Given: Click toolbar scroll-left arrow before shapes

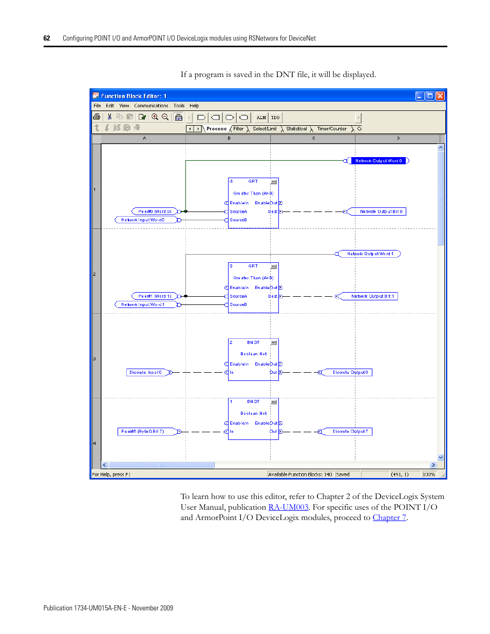Looking at the screenshot, I should 190,118.
